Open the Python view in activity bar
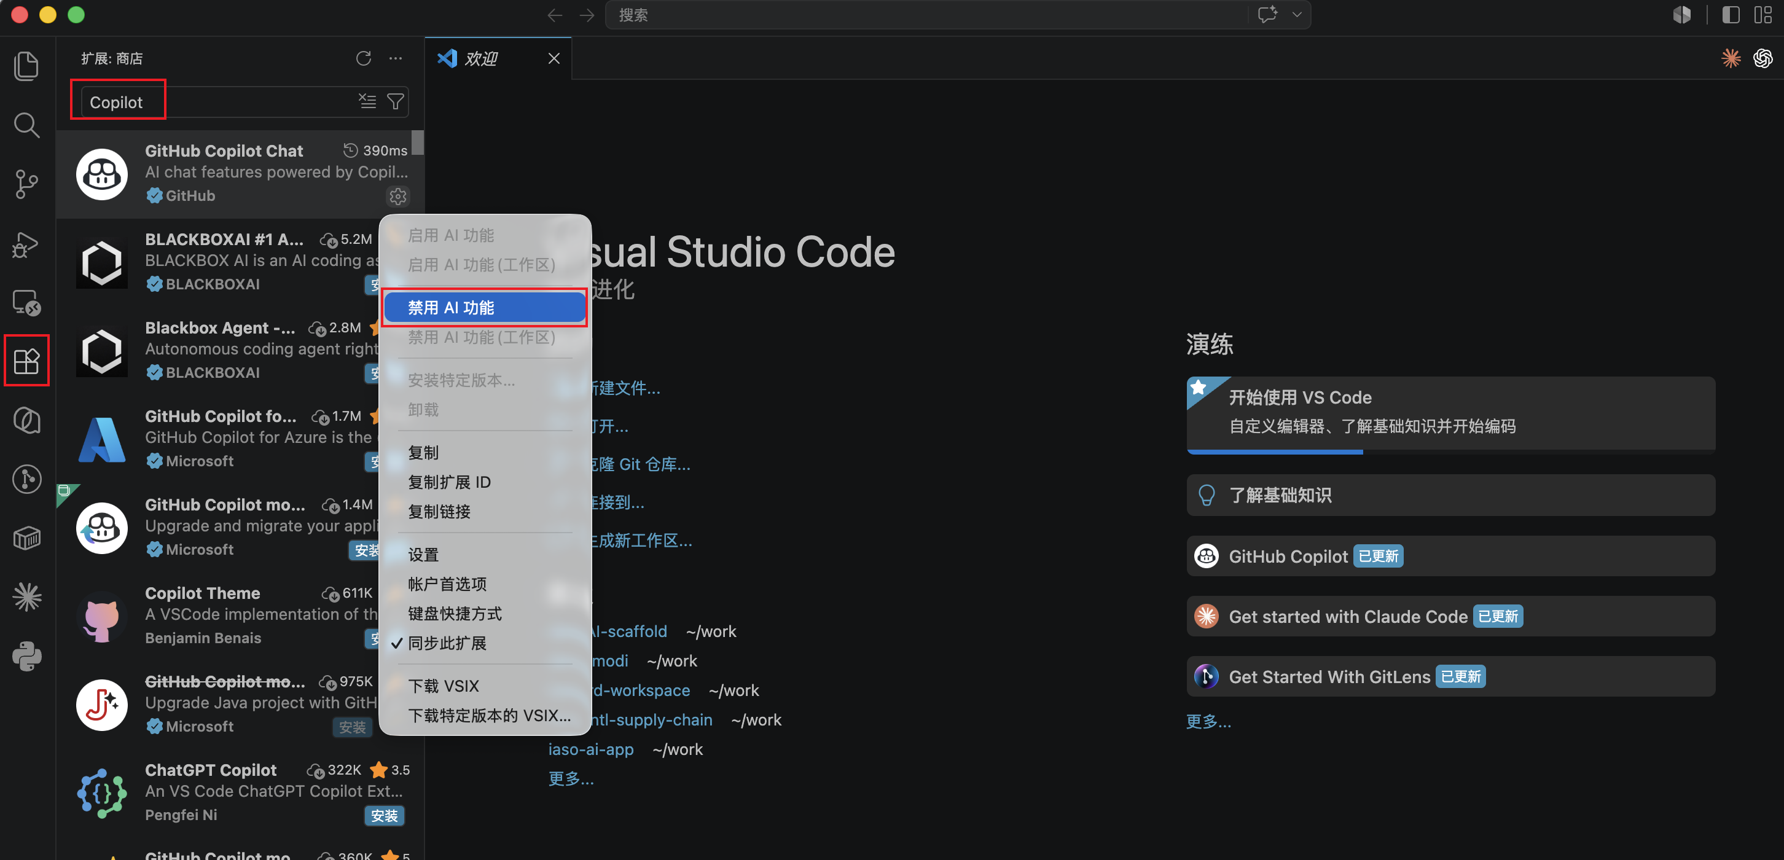The height and width of the screenshot is (860, 1784). 27,655
